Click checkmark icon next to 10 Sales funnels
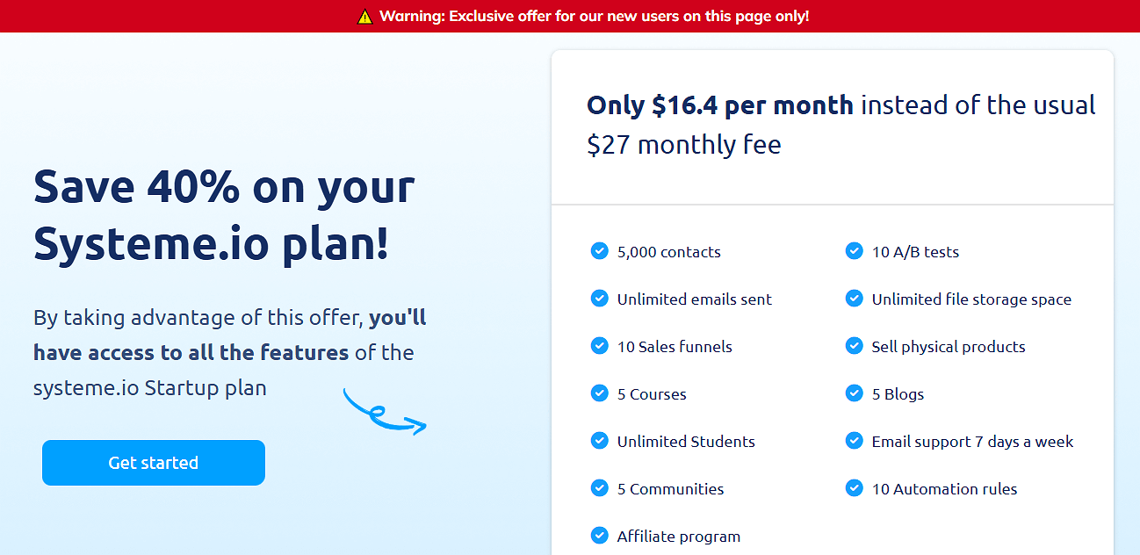1140x555 pixels. pyautogui.click(x=599, y=347)
